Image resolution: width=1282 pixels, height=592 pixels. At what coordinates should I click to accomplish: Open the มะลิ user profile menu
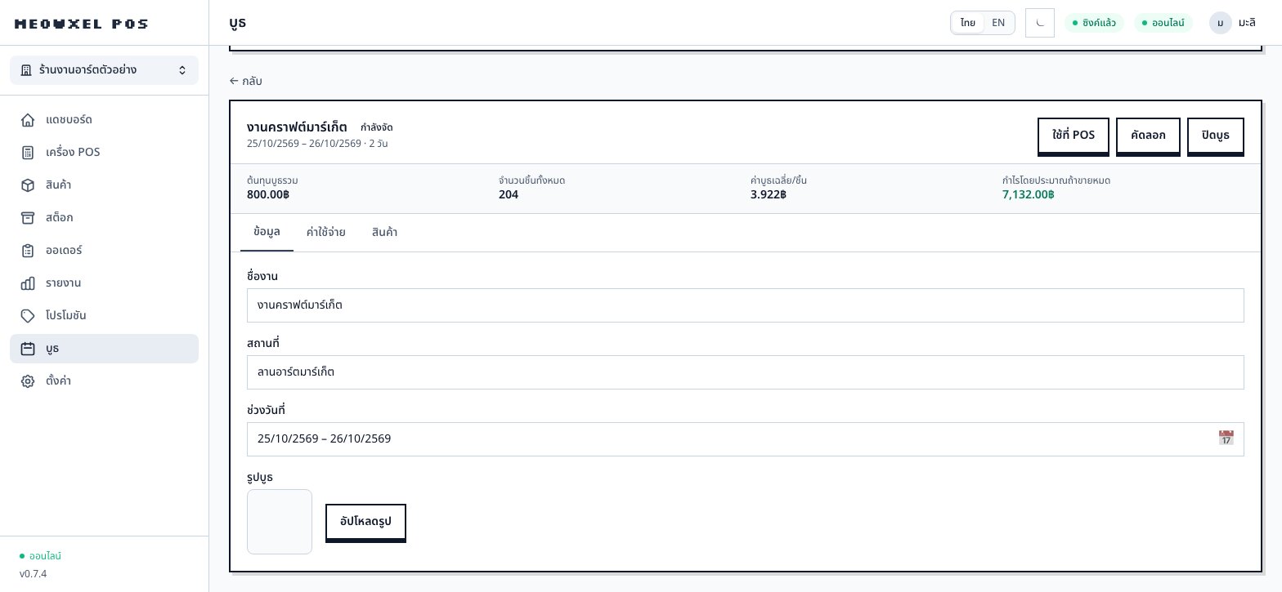pos(1233,23)
